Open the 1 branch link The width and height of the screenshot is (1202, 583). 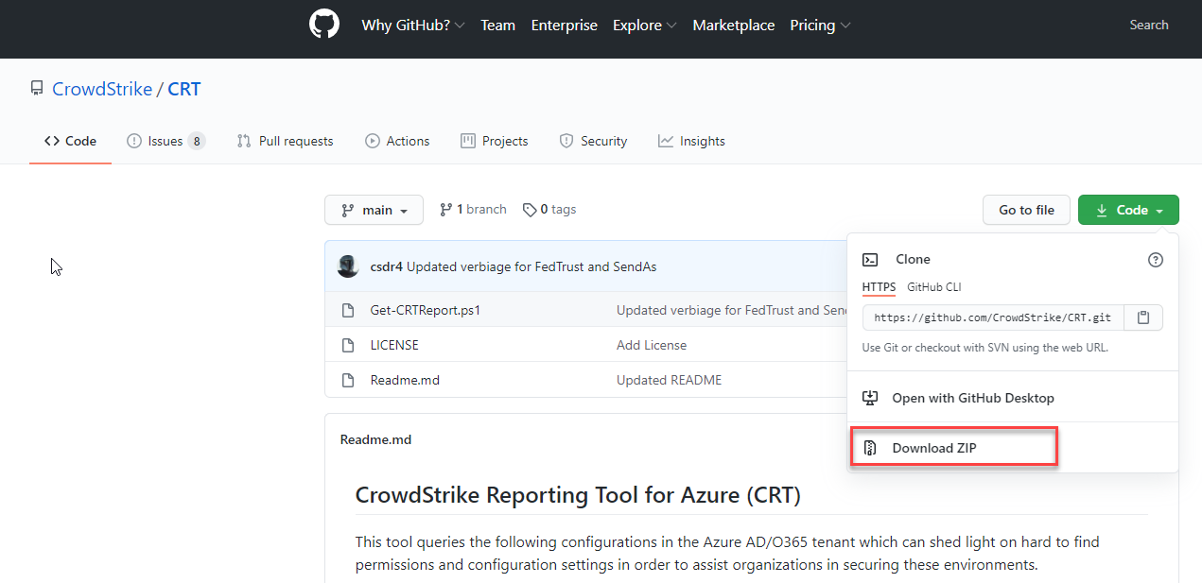[473, 210]
